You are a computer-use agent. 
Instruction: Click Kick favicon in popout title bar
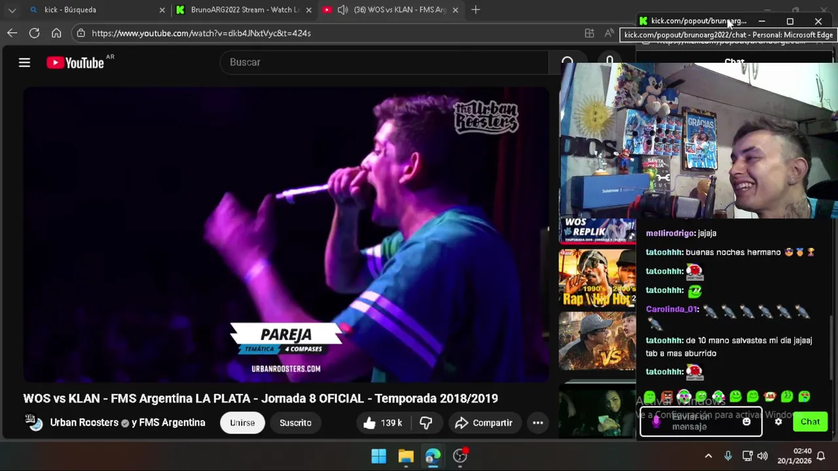pyautogui.click(x=643, y=21)
